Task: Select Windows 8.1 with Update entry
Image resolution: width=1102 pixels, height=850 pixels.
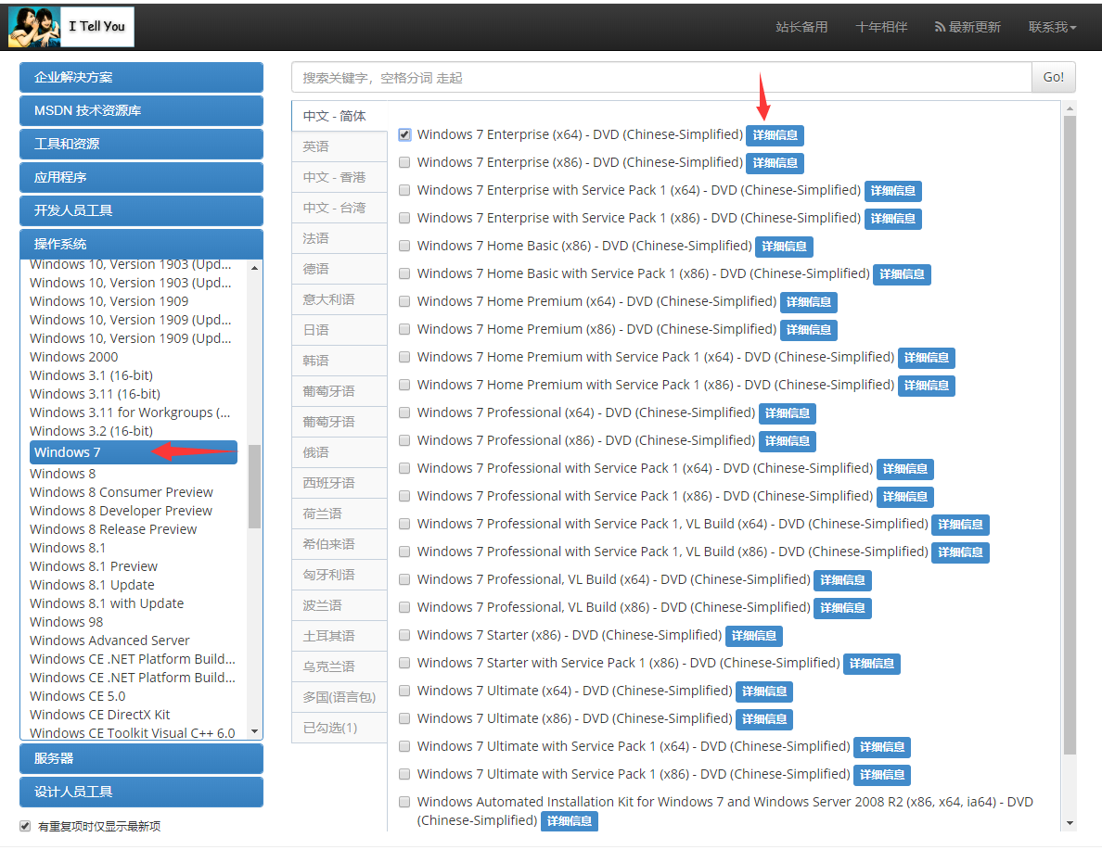Action: [107, 603]
